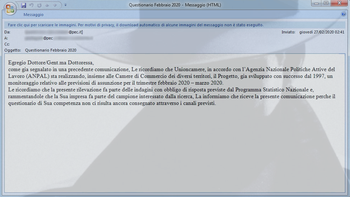Open the Office button menu

pos(10,9)
